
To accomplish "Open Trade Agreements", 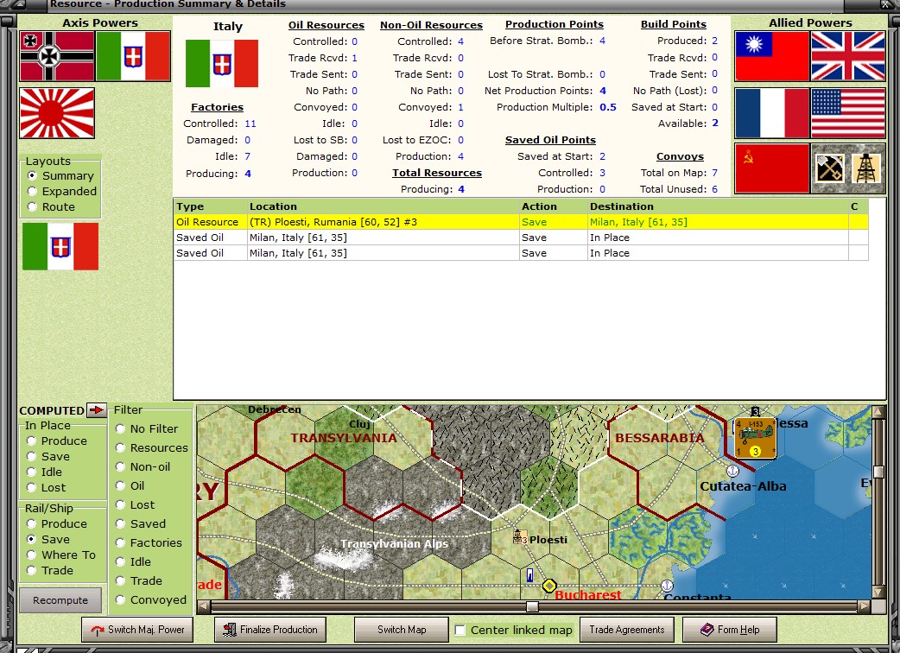I will pos(627,630).
